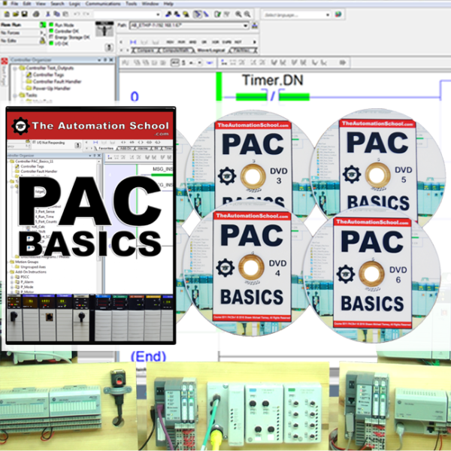Insert the OR instruction
The width and height of the screenshot is (451, 451).
point(204,42)
